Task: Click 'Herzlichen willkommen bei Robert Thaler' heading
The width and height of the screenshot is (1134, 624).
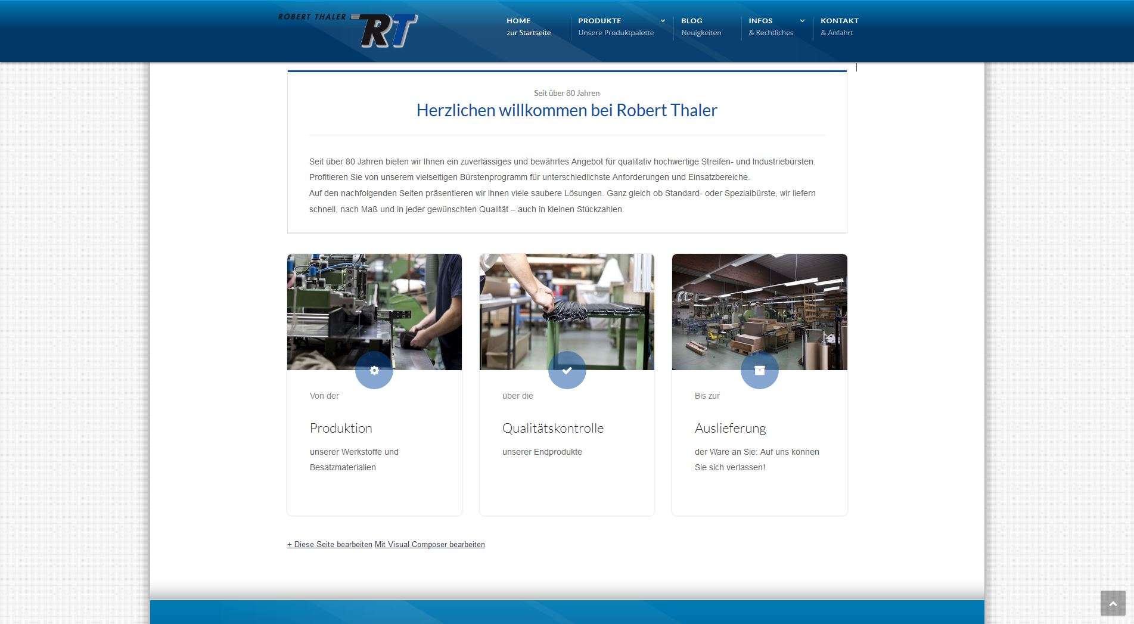Action: tap(567, 110)
